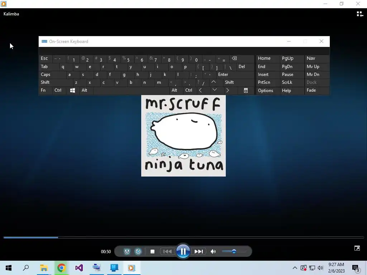
Task: Click the context menu key on keyboard
Action: (x=246, y=90)
